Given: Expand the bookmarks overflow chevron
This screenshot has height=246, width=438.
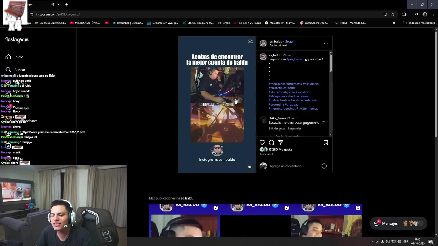Looking at the screenshot, I should click(394, 23).
